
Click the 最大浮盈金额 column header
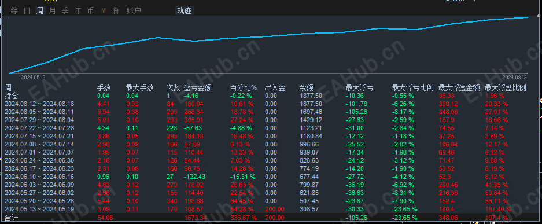coord(459,88)
